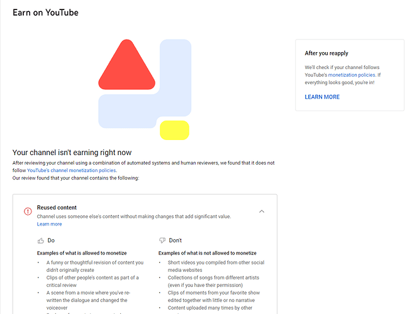Click the thumbs-down Don't icon
Image resolution: width=409 pixels, height=314 pixels.
162,241
